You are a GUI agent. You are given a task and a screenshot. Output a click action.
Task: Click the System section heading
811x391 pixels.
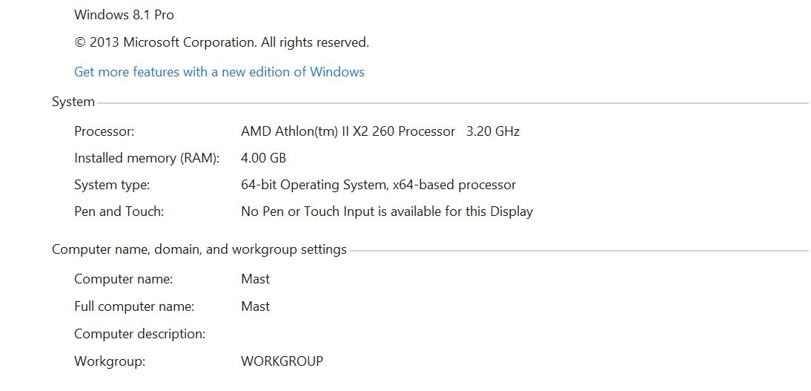(x=73, y=102)
